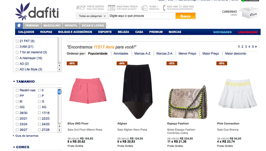Click the orange Busca button
This screenshot has height=151, width=266.
185,16
